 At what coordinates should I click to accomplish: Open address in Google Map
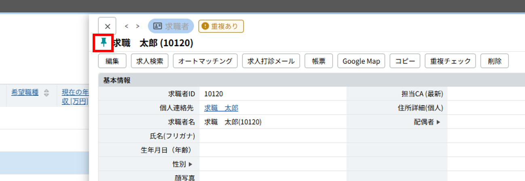point(361,61)
